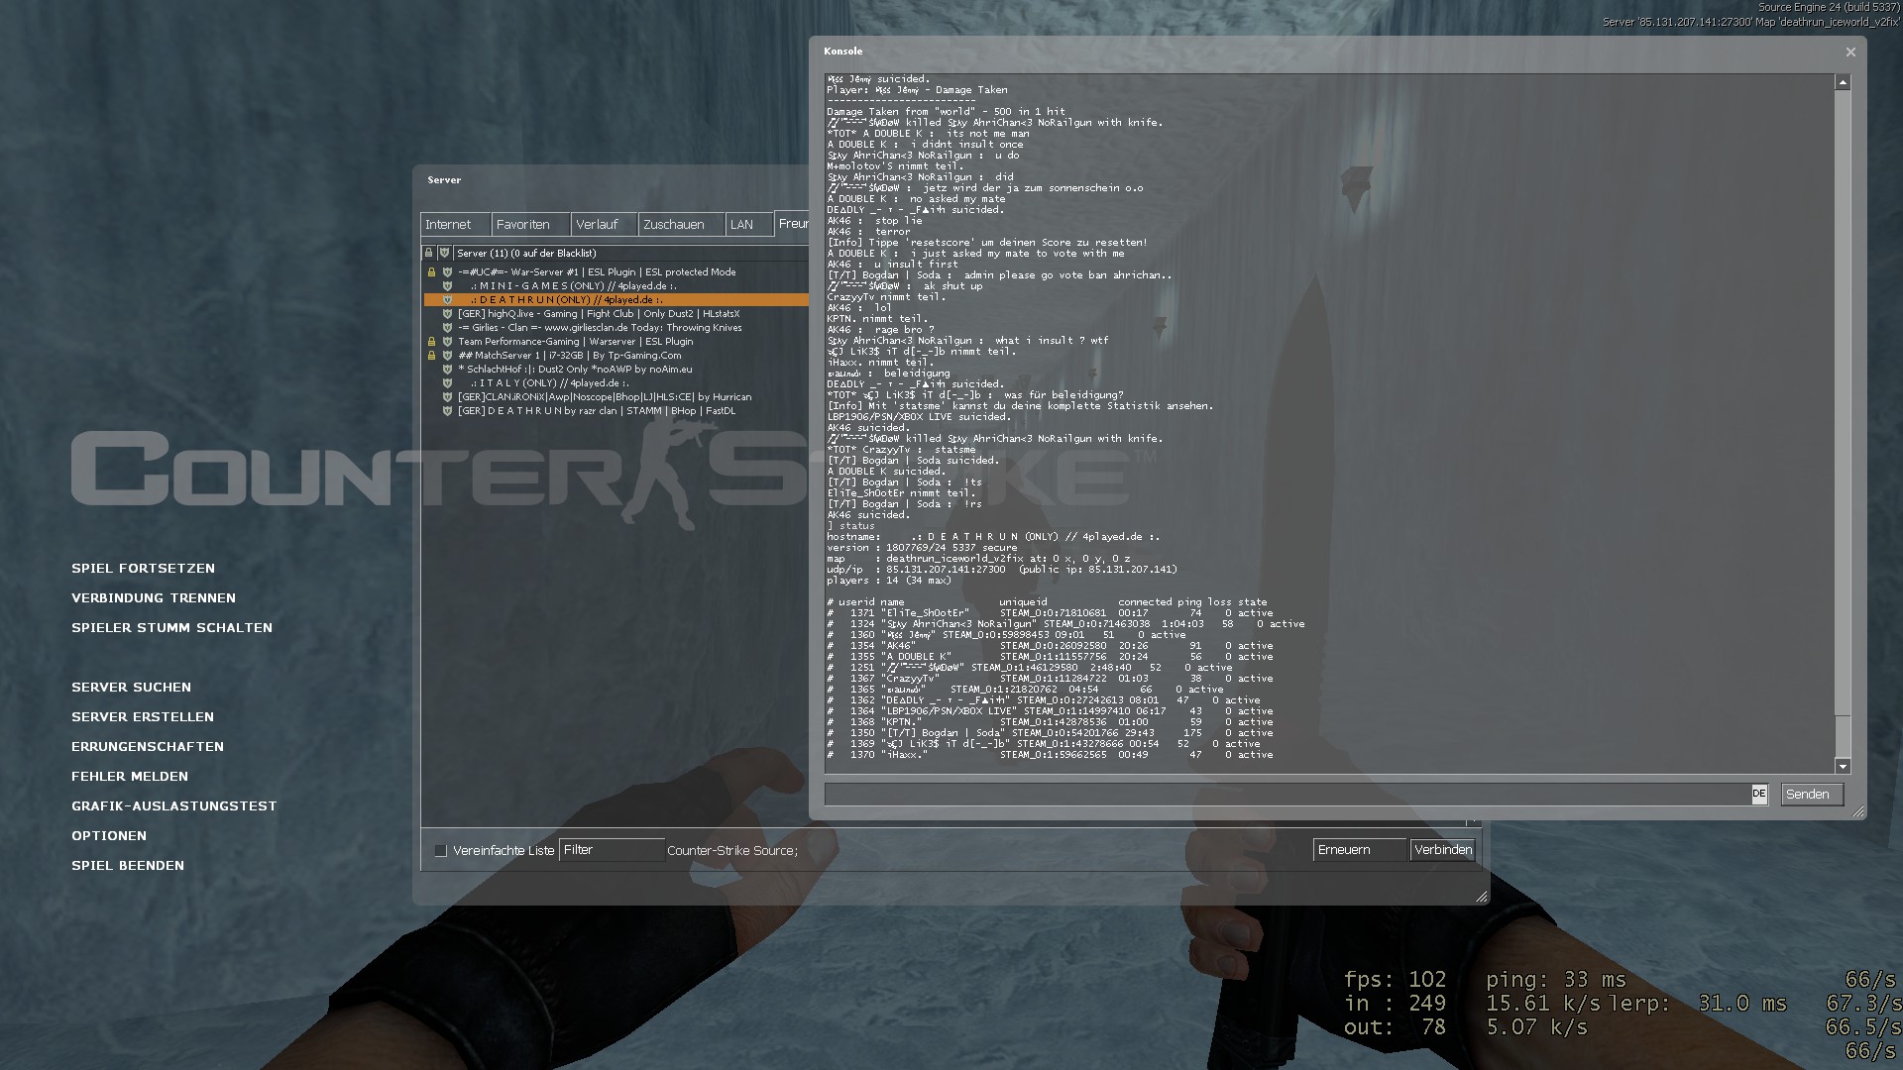
Task: Click lock icon of War-Server #1 row
Action: (x=431, y=272)
